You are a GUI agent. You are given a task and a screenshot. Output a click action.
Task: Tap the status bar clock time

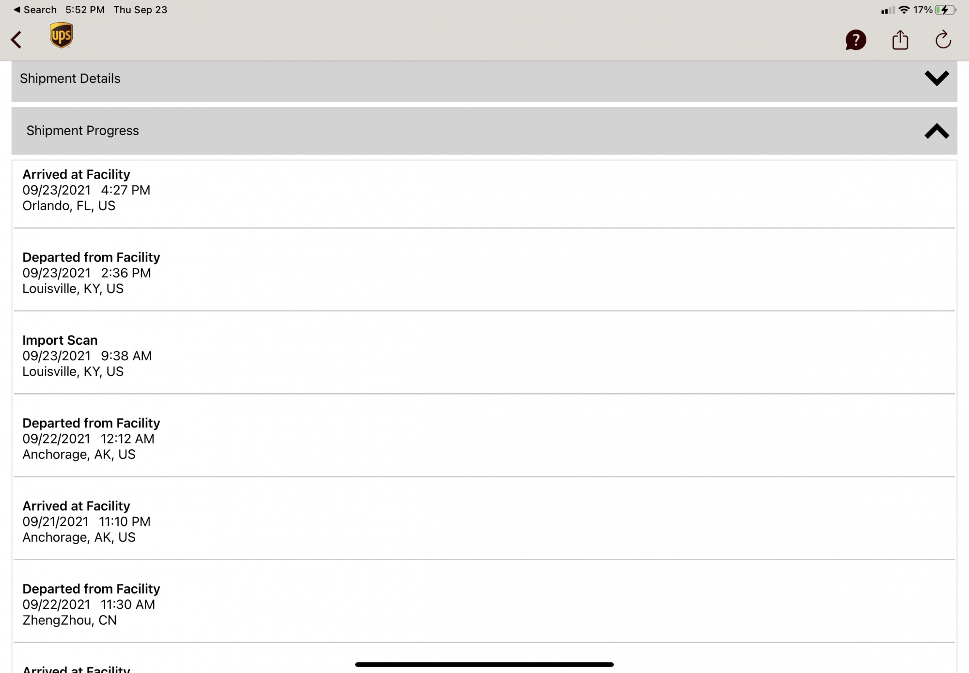[x=85, y=10]
